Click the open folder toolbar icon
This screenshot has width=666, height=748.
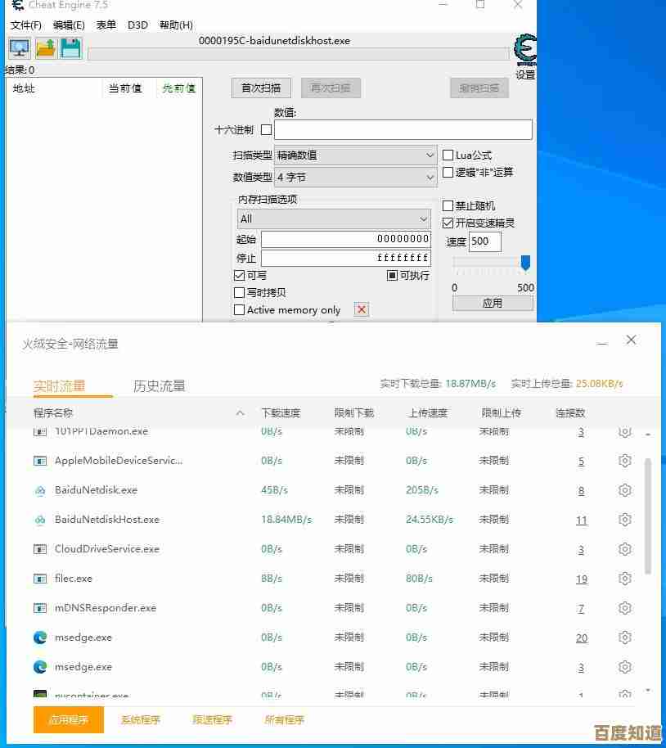pyautogui.click(x=46, y=48)
